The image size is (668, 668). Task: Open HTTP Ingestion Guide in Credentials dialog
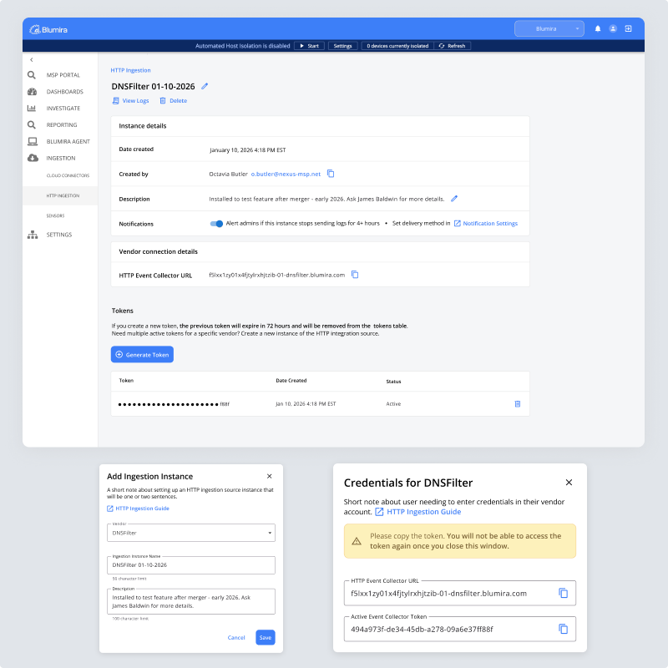418,512
